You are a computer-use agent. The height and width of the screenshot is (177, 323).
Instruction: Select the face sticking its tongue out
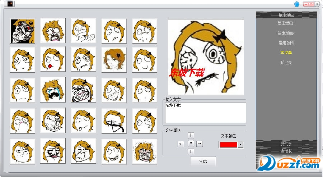[83, 121]
